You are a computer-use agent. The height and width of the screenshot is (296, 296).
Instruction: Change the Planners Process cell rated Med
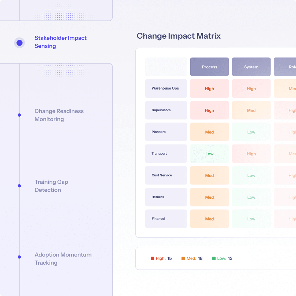click(x=209, y=132)
